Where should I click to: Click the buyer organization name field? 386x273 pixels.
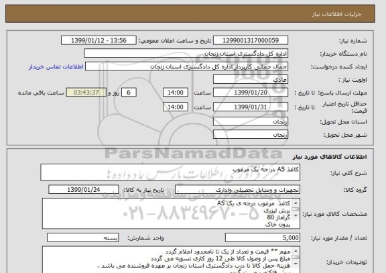[186, 54]
